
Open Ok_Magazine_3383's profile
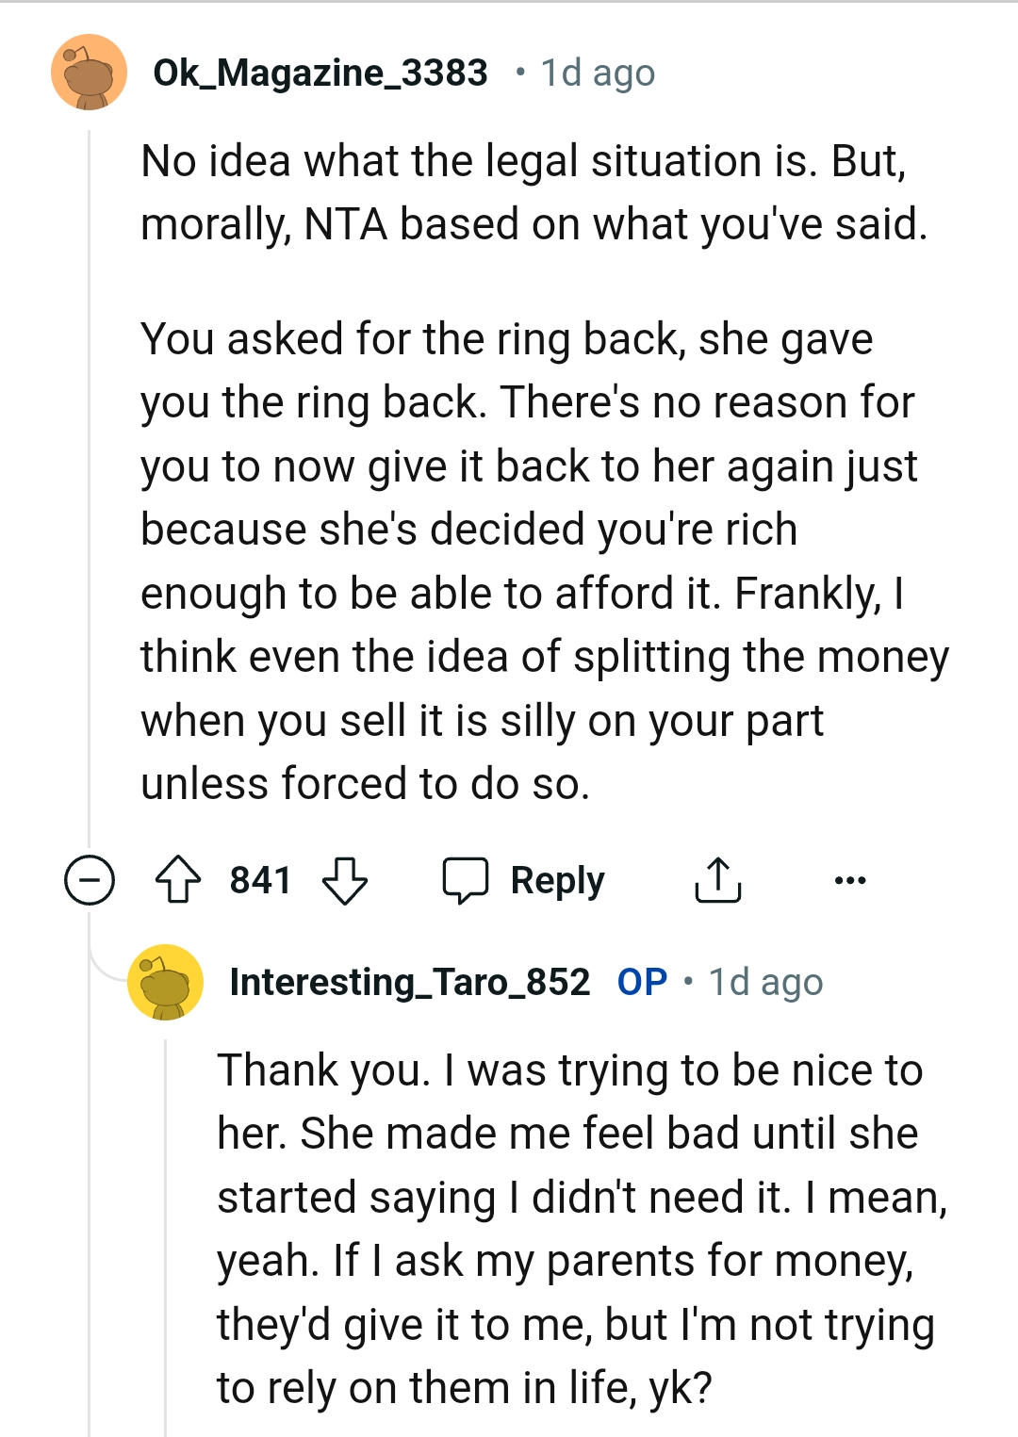click(320, 72)
